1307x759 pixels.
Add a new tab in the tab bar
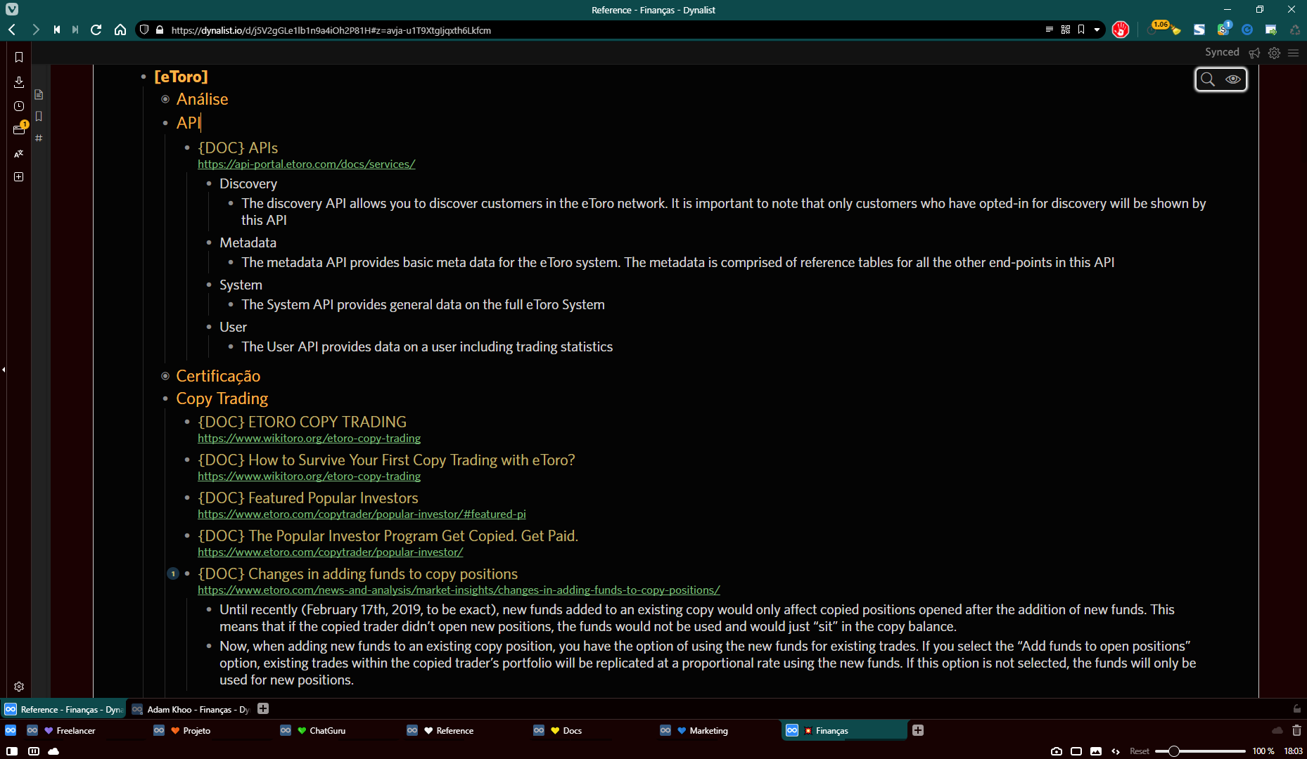918,730
